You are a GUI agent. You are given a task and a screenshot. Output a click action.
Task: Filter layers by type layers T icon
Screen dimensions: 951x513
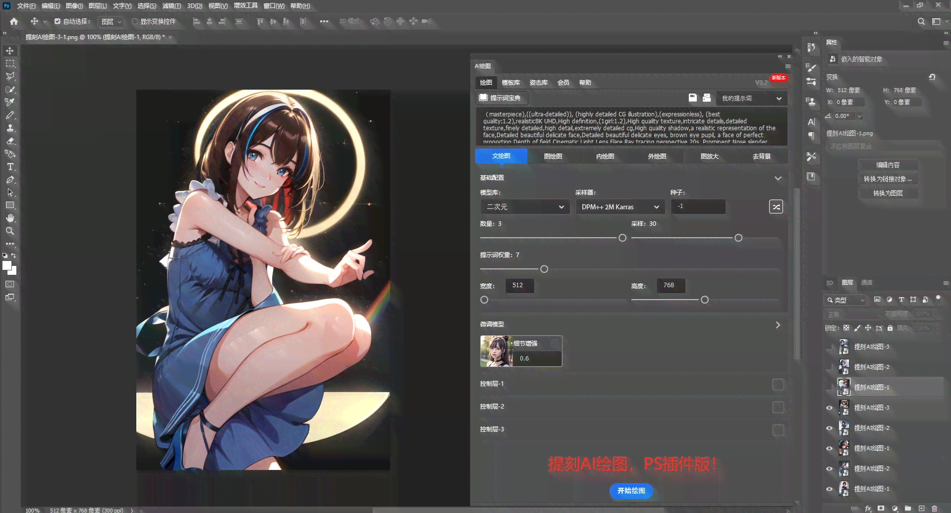(901, 300)
